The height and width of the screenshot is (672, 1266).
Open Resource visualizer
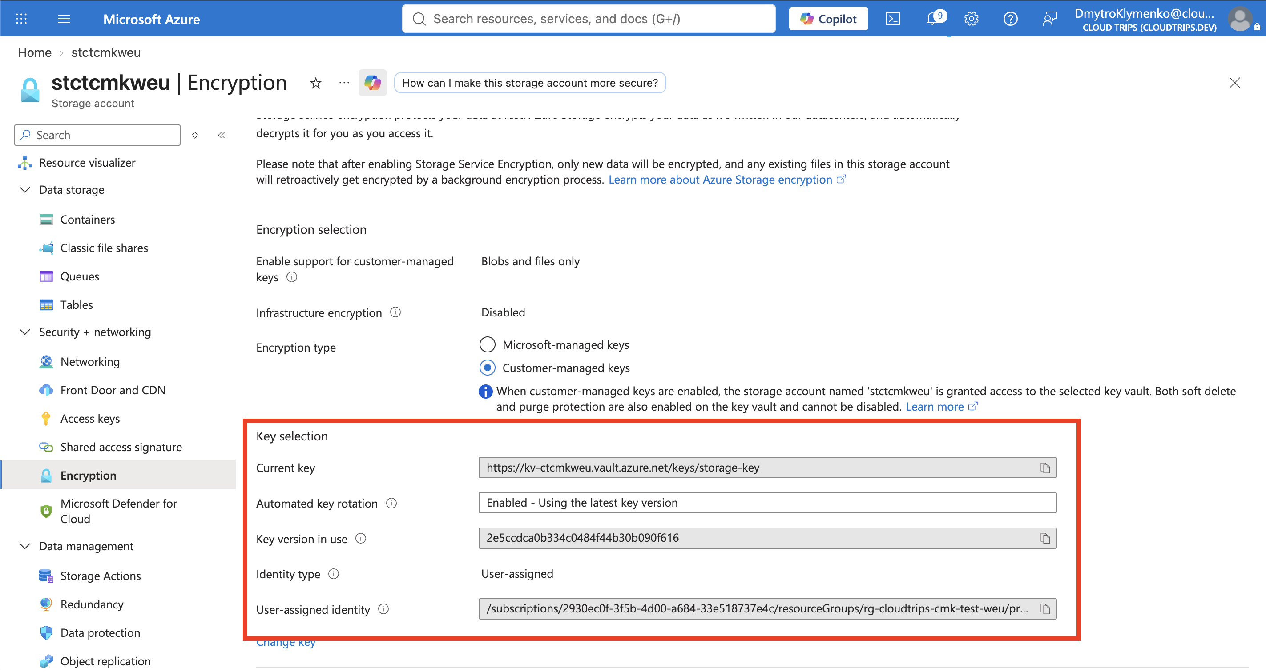[x=87, y=163]
